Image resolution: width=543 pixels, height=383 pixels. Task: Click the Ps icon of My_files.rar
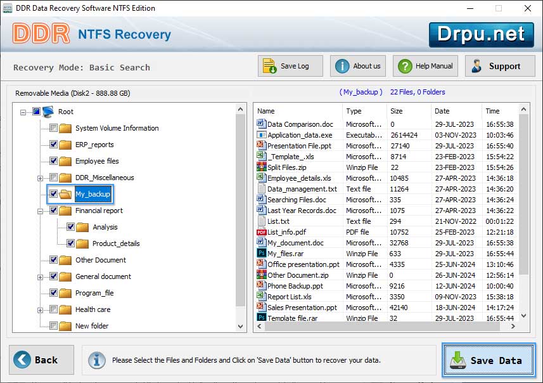click(x=261, y=253)
